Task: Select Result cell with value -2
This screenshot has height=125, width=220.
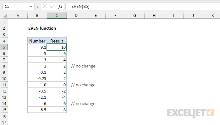Action: pos(57,91)
